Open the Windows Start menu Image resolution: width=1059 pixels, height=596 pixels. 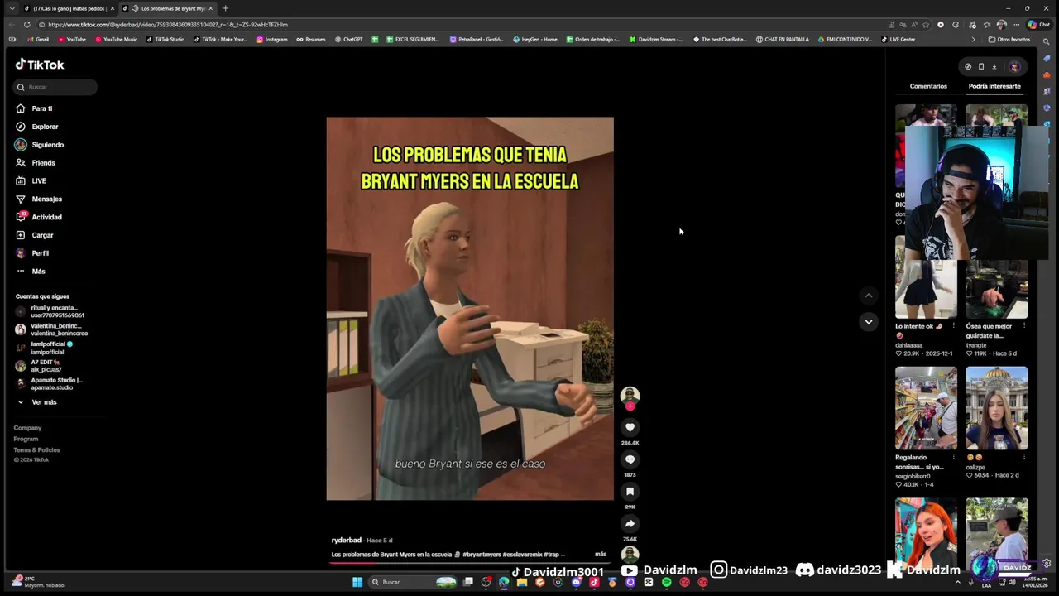(357, 582)
